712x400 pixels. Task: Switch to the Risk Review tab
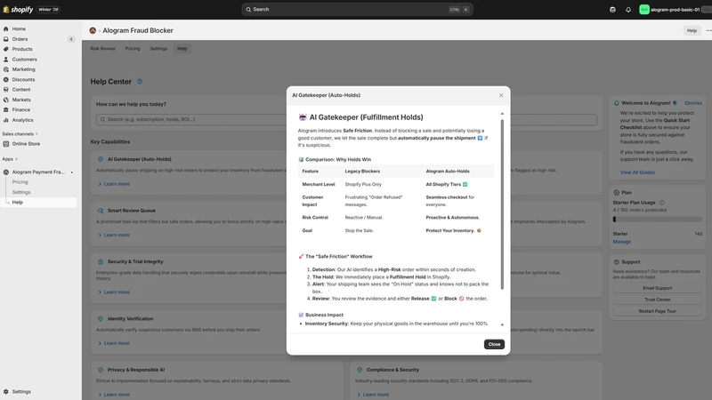(x=102, y=49)
